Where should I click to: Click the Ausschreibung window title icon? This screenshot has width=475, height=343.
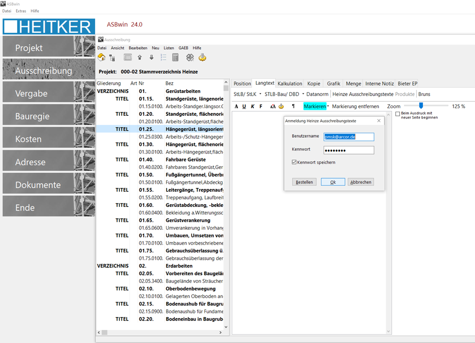101,40
